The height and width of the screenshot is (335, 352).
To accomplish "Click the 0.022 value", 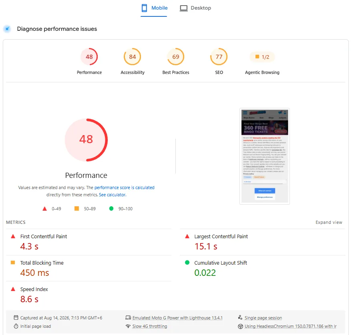I will pyautogui.click(x=205, y=273).
